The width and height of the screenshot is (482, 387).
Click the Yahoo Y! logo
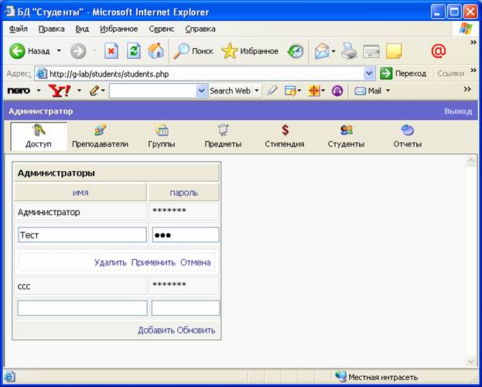tap(60, 91)
